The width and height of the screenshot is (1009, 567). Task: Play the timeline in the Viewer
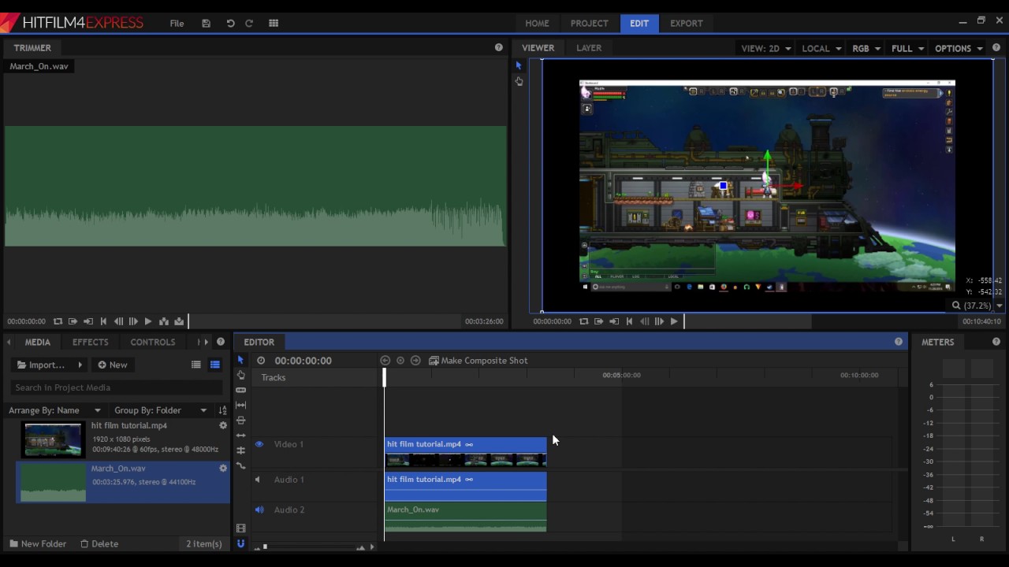pyautogui.click(x=674, y=321)
